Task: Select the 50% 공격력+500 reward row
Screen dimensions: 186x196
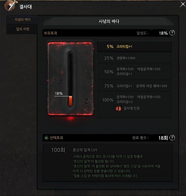Action: 134,72
